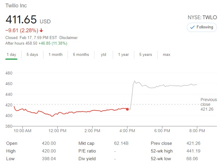Click the Prev close value 421.26

click(193, 143)
